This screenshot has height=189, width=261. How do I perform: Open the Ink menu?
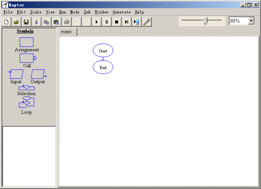click(x=87, y=12)
